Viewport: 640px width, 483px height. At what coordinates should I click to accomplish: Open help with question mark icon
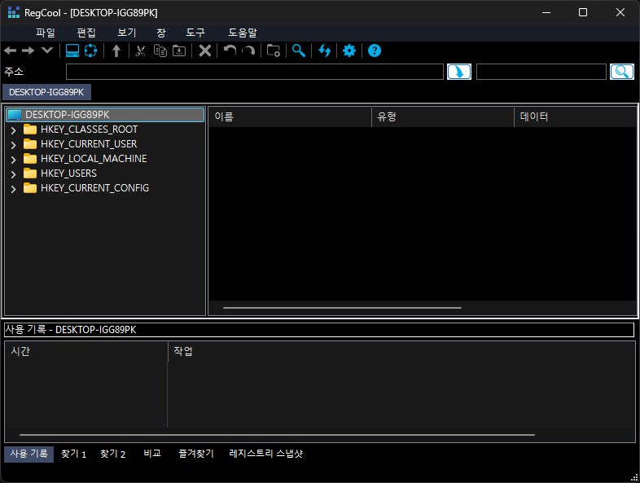click(375, 50)
